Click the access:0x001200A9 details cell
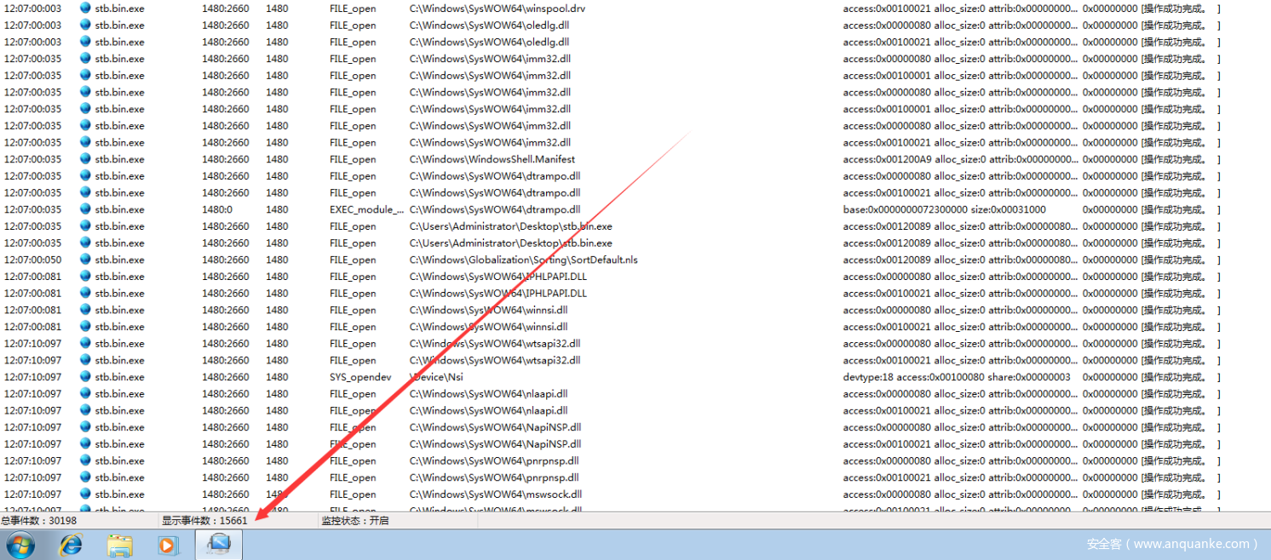Image resolution: width=1271 pixels, height=560 pixels. (959, 159)
